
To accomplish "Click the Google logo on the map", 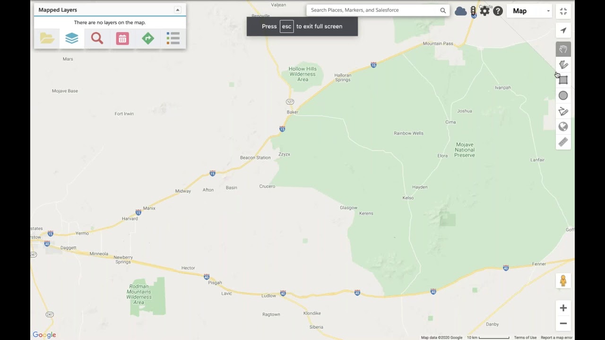I will point(44,335).
